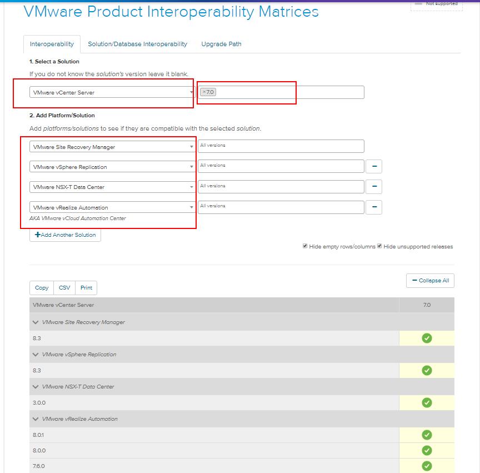Viewport: 480px width, 473px height.
Task: Switch to Solution/Database Interoperability tab
Action: [x=137, y=44]
